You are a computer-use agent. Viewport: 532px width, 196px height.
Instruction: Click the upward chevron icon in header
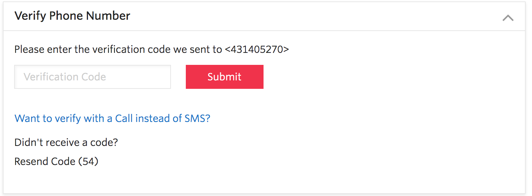point(508,18)
